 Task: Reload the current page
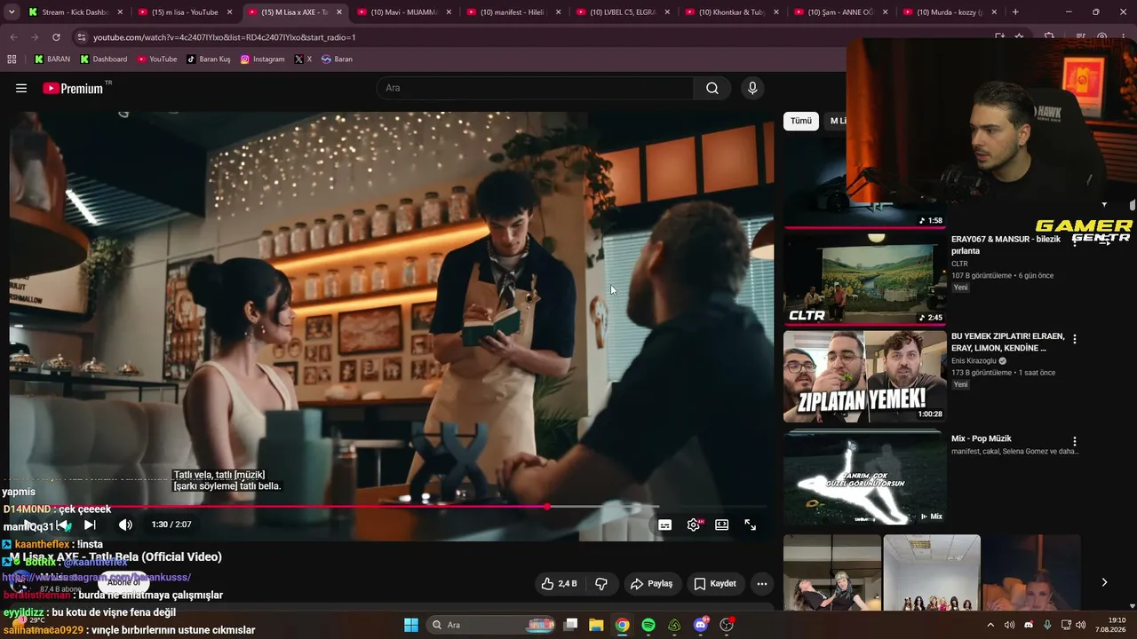click(56, 37)
